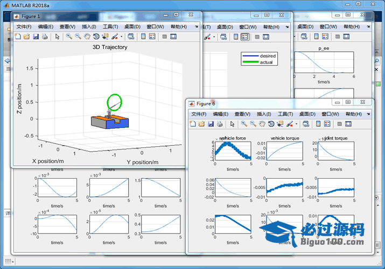Select Edit Plot arrow tool in Figure 1

tap(58, 37)
